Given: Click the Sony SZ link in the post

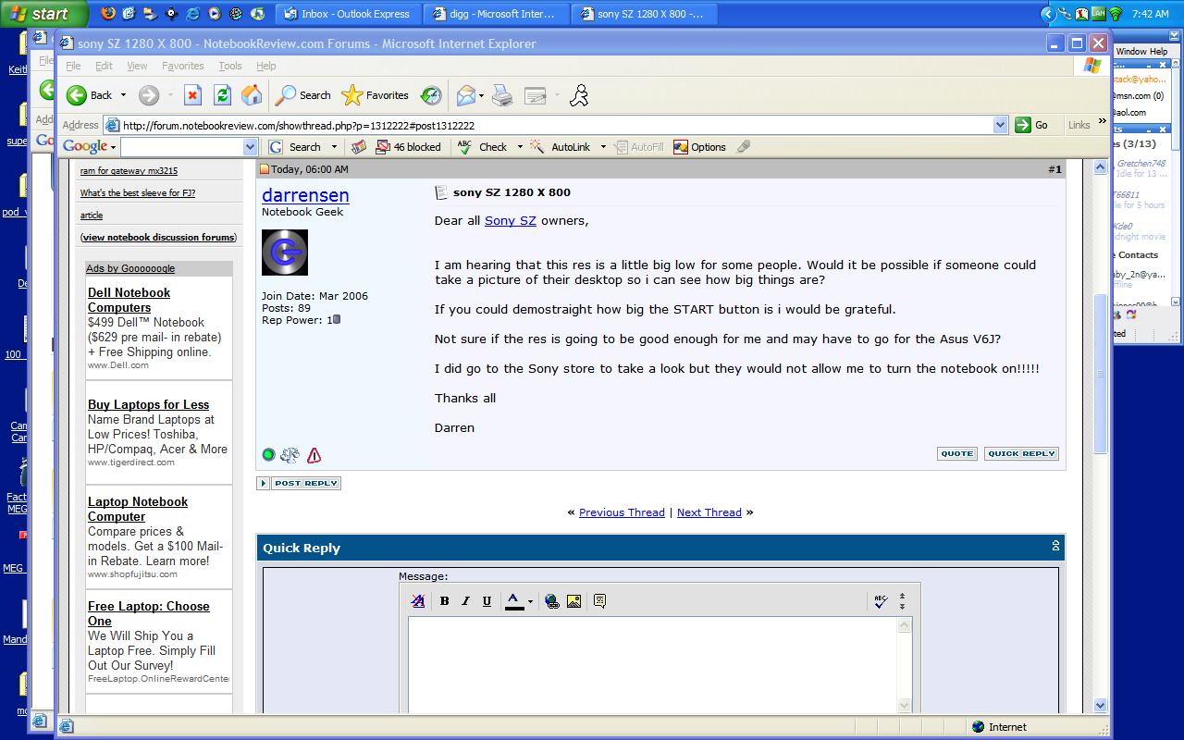Looking at the screenshot, I should pyautogui.click(x=511, y=220).
